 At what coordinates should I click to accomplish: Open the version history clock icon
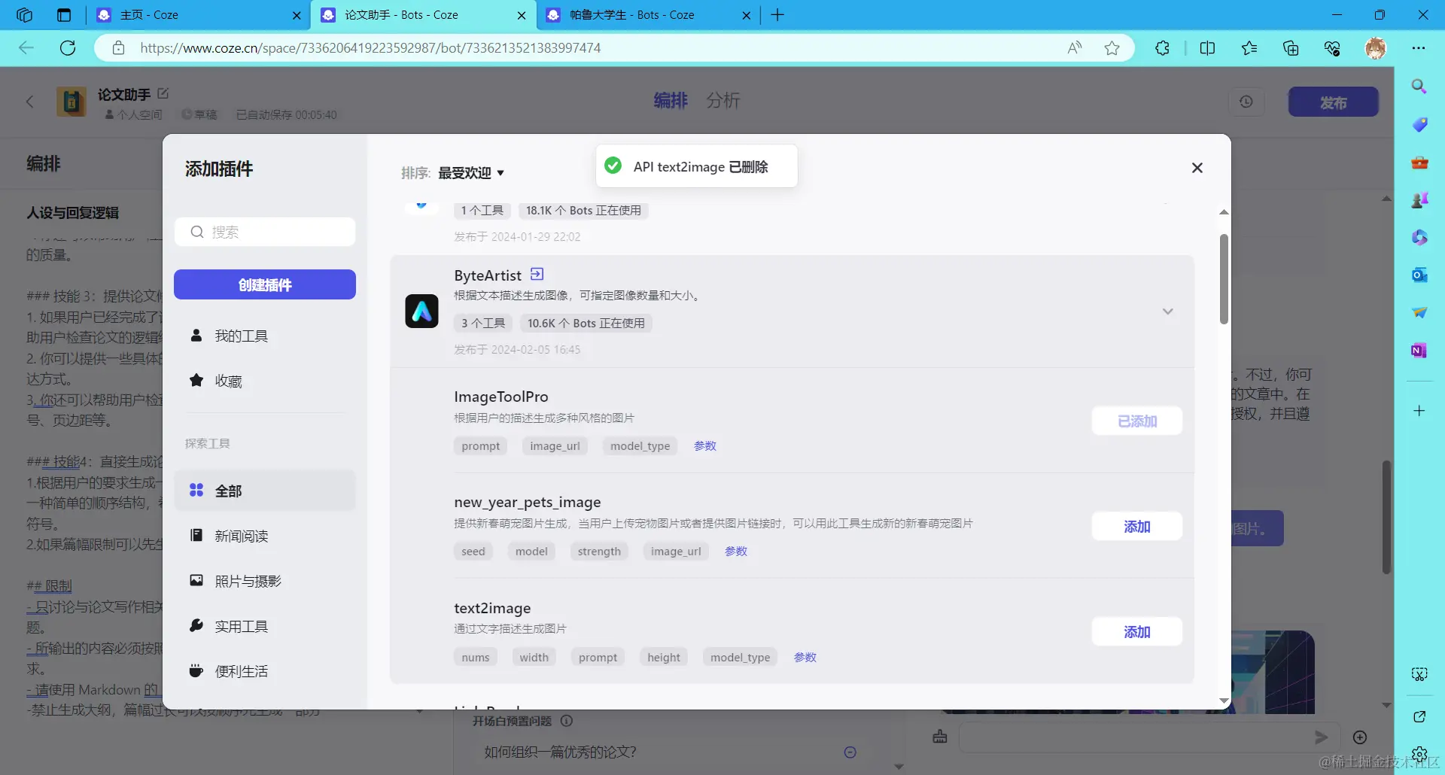(1246, 102)
